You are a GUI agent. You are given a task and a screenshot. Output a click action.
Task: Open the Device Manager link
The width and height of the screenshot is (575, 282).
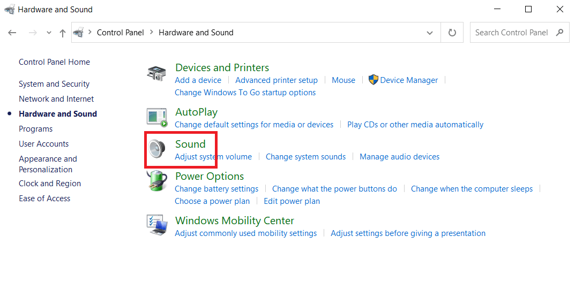click(x=409, y=80)
